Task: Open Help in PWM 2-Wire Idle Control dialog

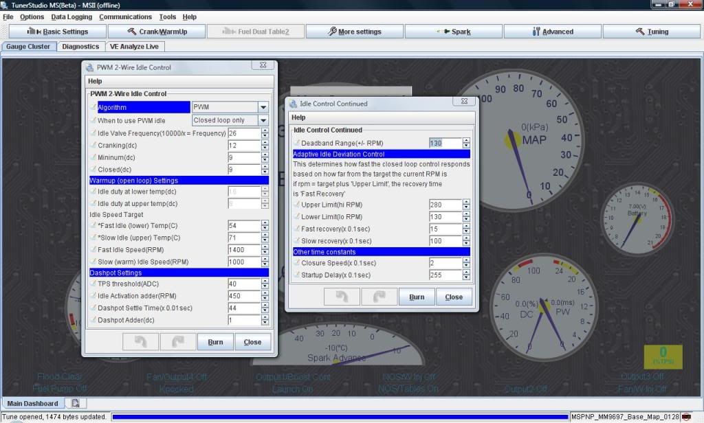Action: 95,81
